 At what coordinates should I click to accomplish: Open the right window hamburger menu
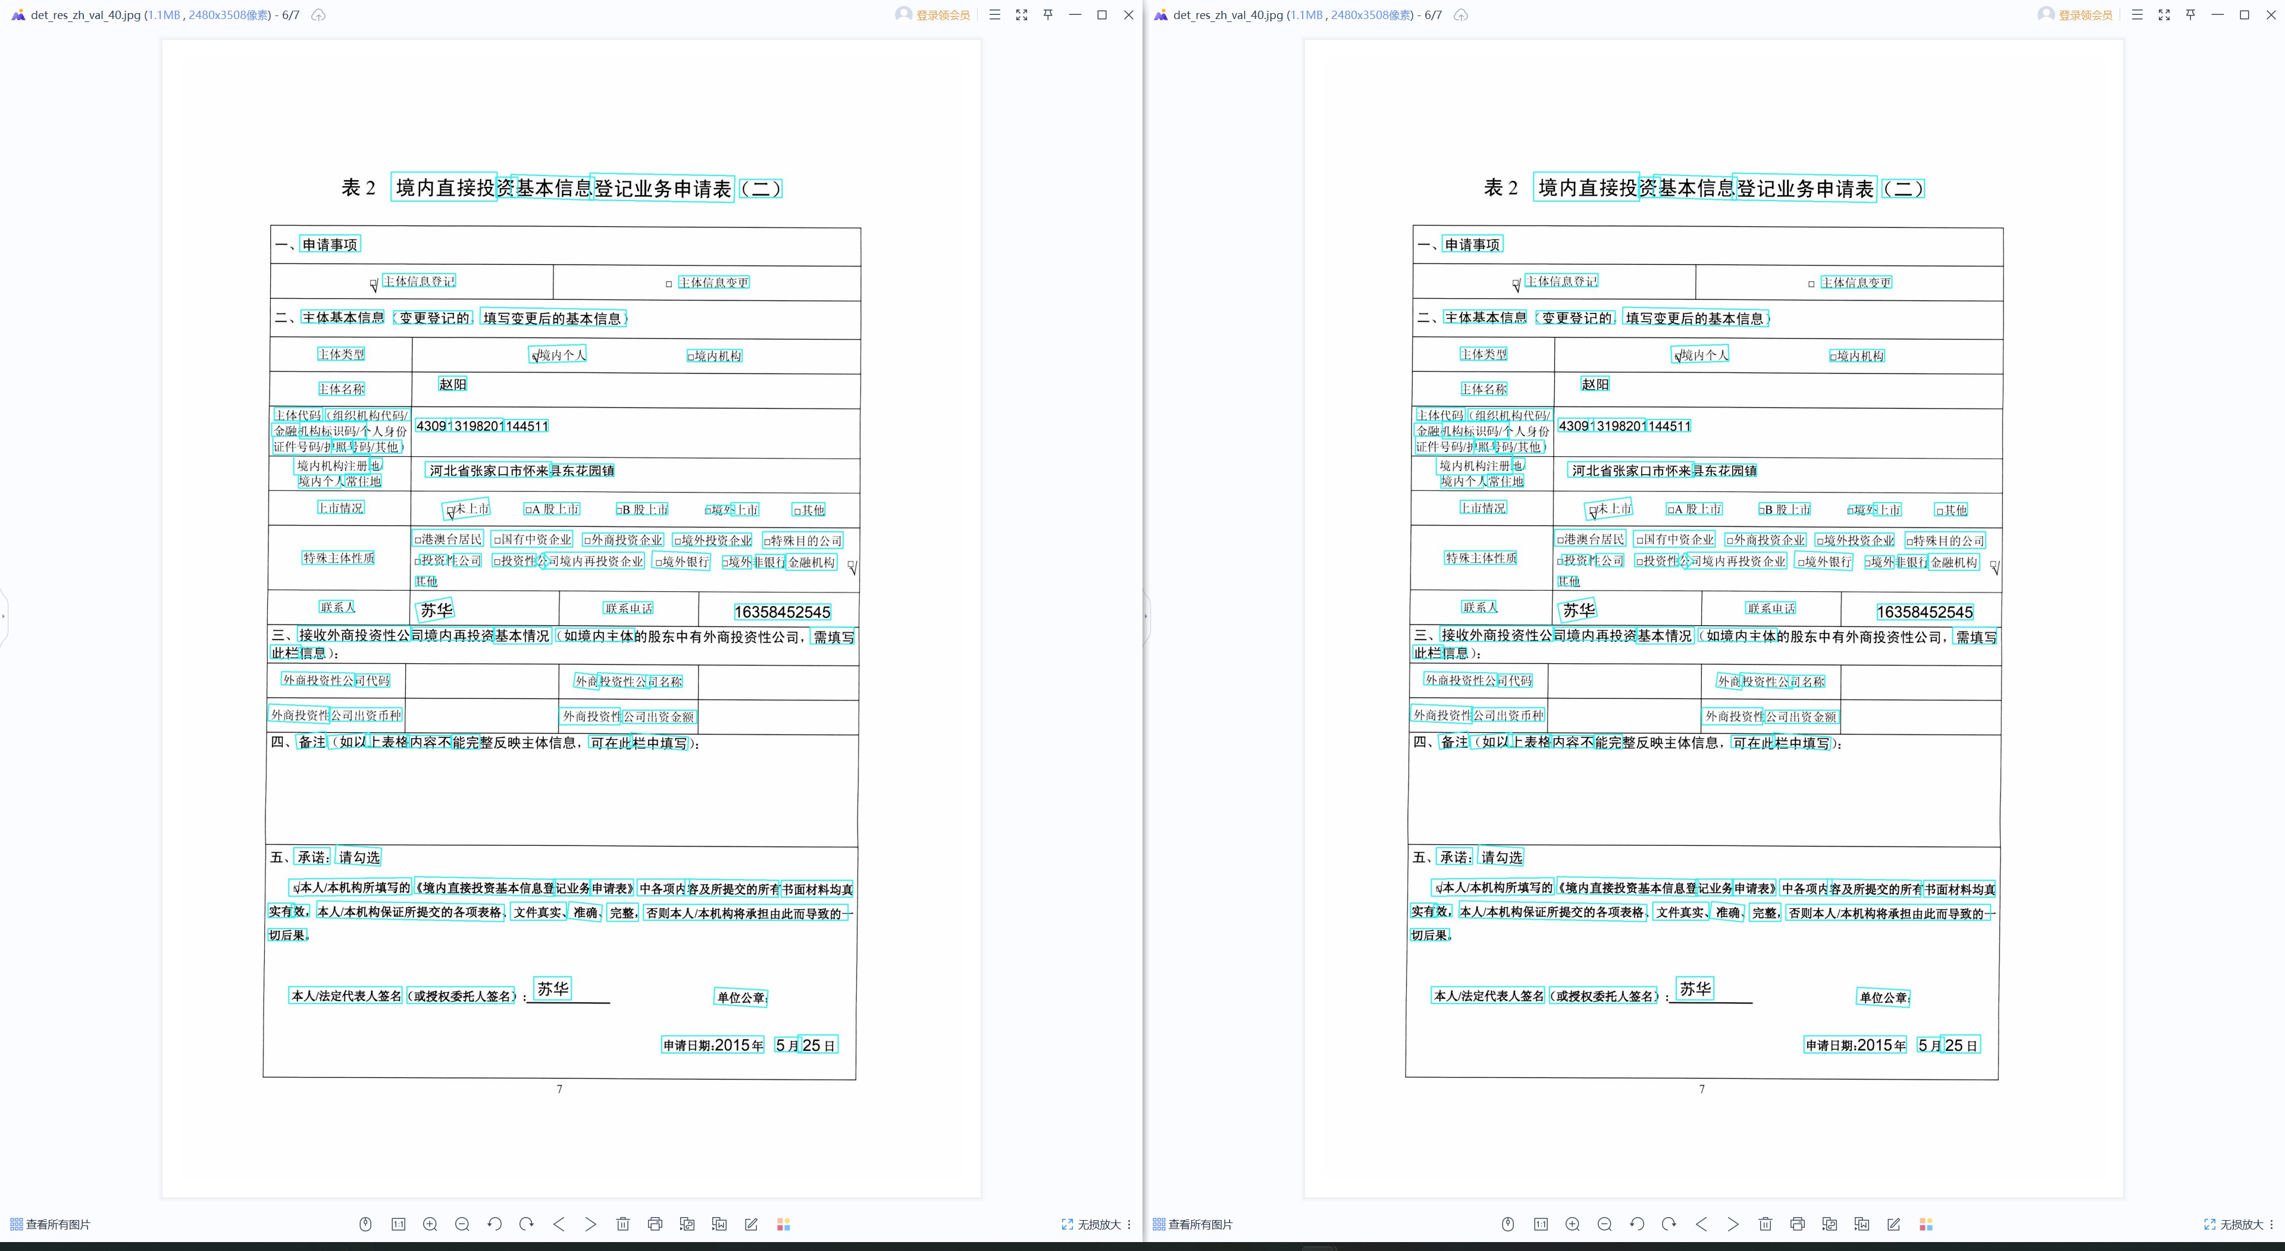tap(2138, 15)
